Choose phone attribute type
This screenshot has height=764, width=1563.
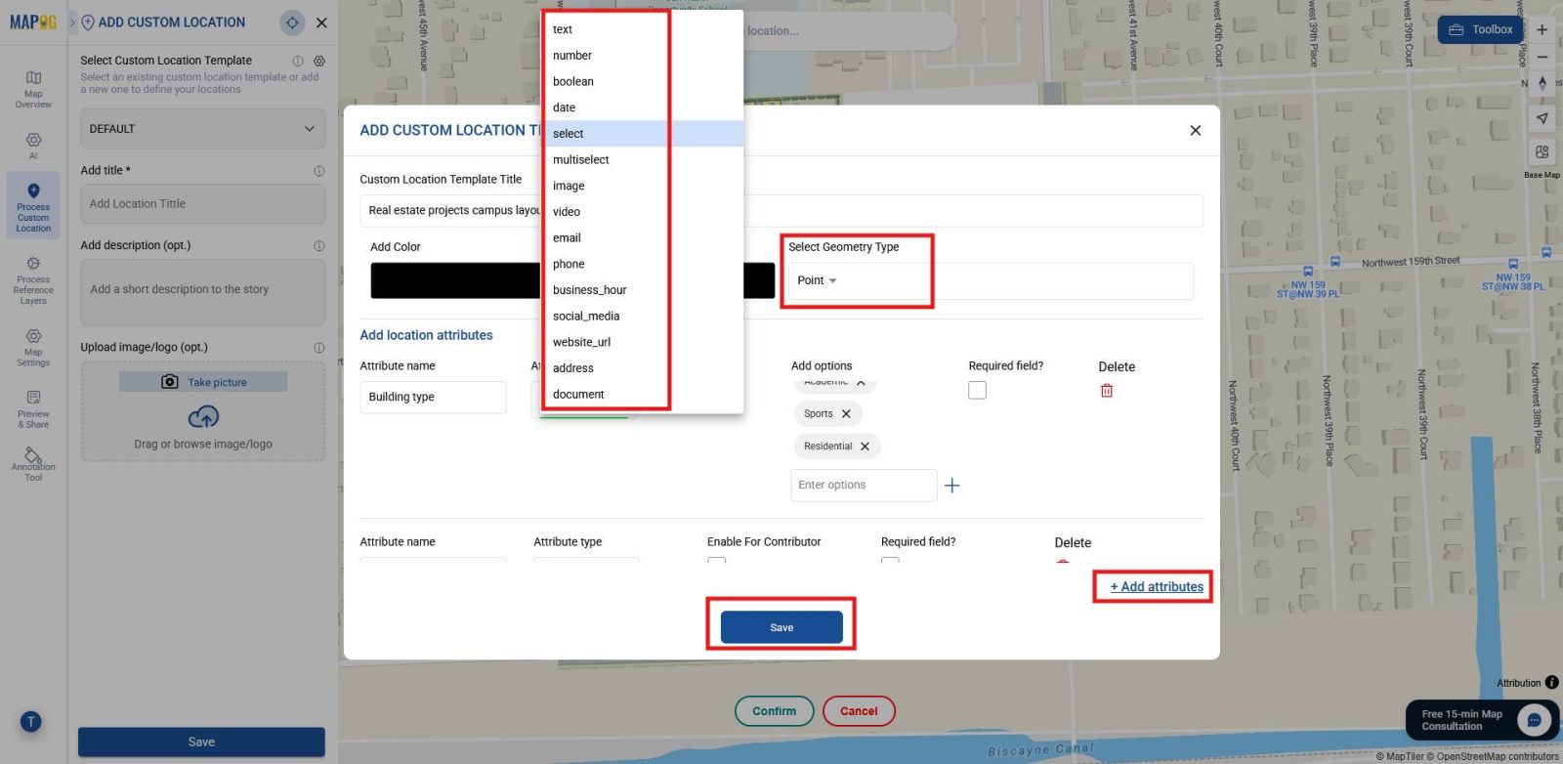(643, 264)
